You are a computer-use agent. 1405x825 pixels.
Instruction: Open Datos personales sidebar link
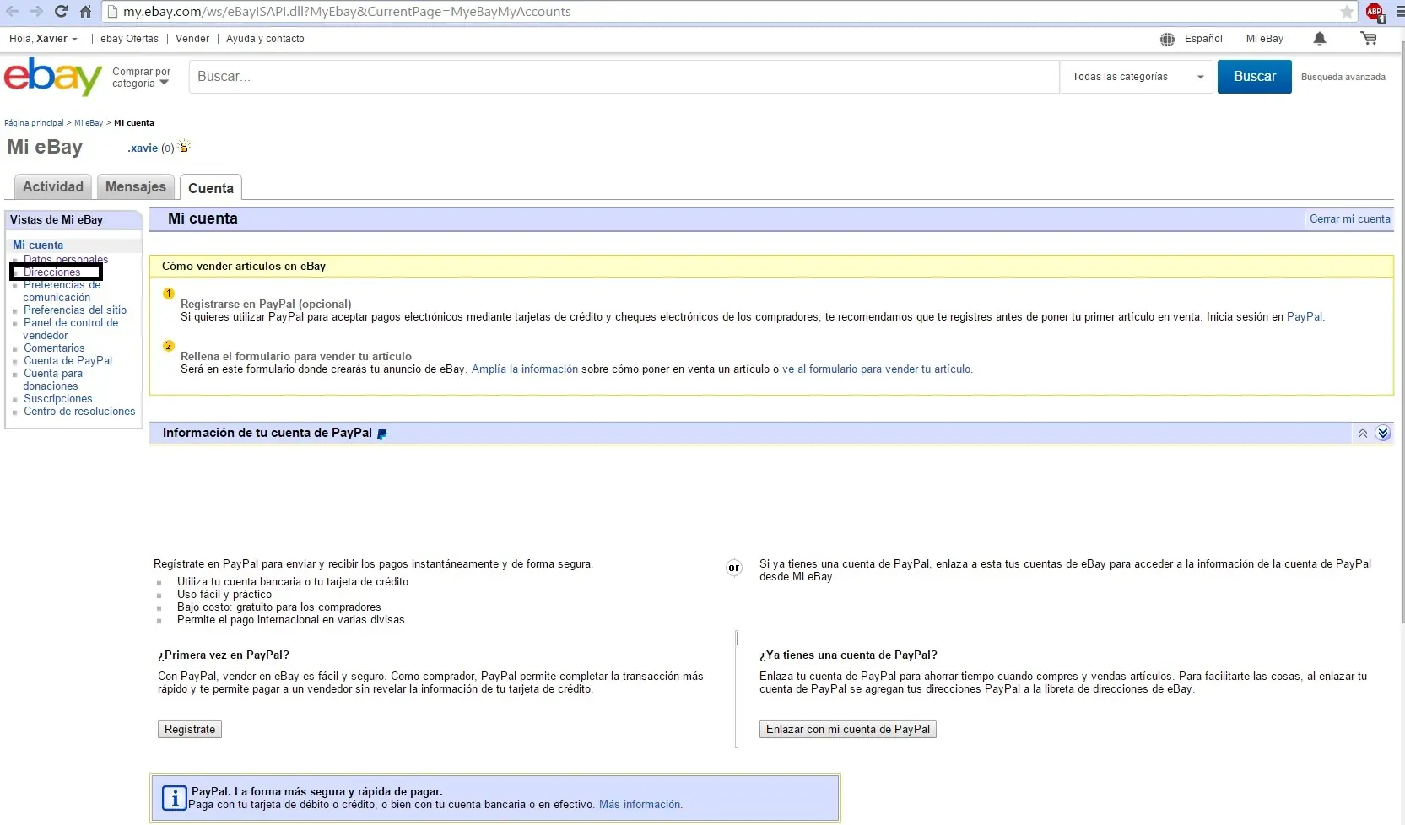(x=66, y=259)
